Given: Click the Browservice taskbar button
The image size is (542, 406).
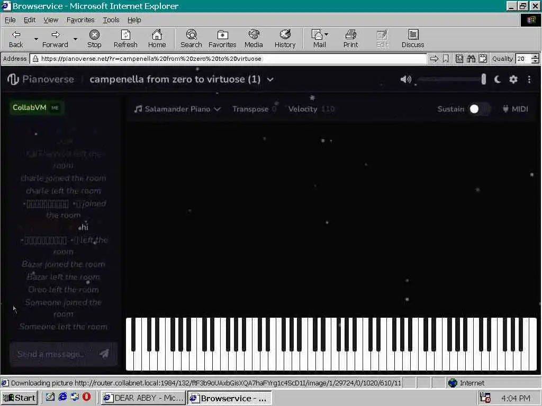Looking at the screenshot, I should point(230,398).
